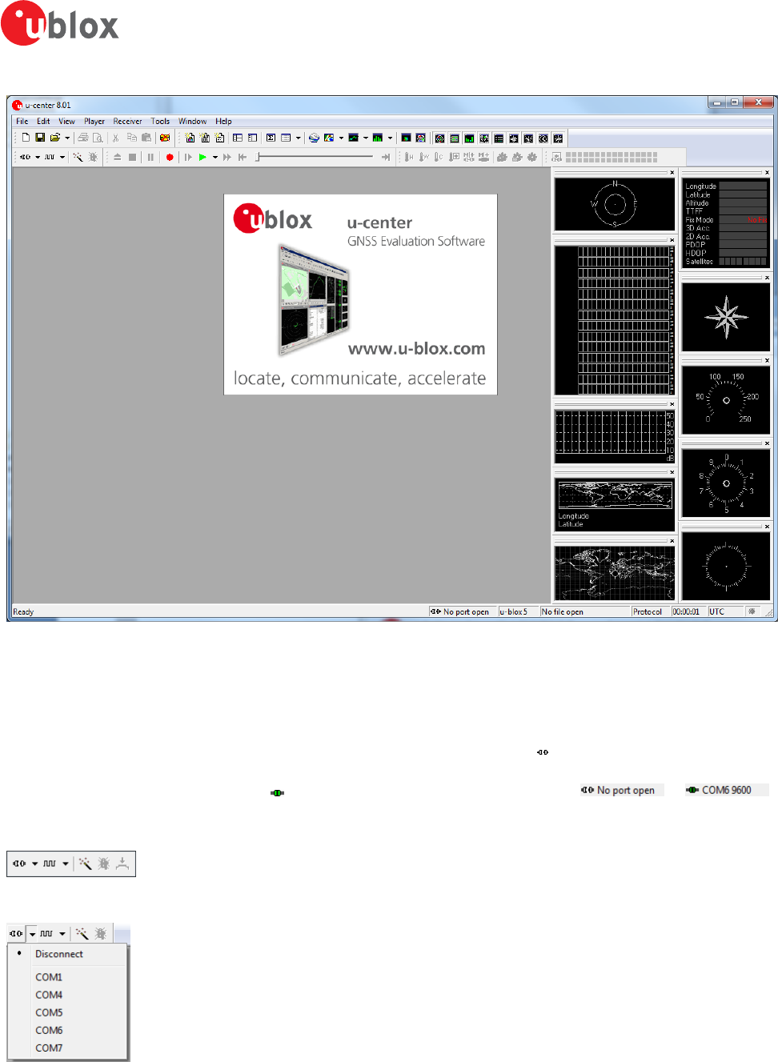Toggle the bar-graph satellite level docking icon
Image resolution: width=778 pixels, height=1062 pixels.
(469, 138)
